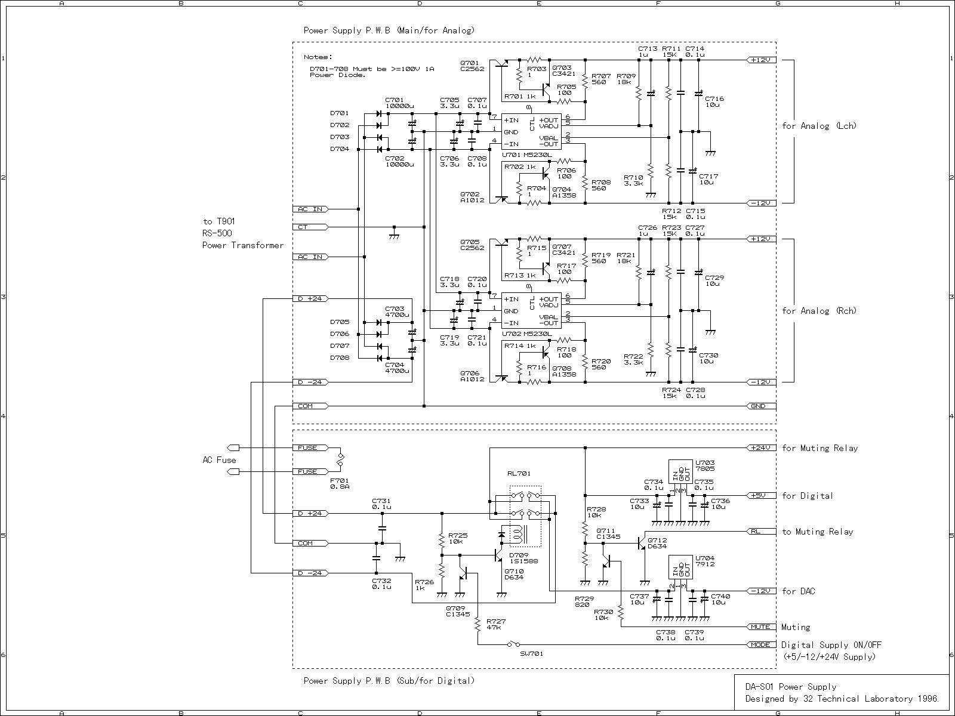
Task: Click the MUTE connector tag
Action: tap(761, 626)
